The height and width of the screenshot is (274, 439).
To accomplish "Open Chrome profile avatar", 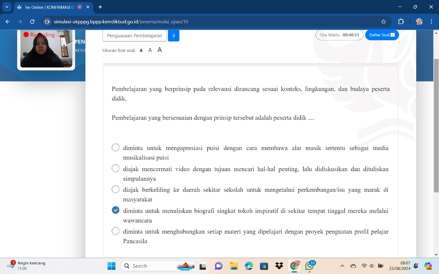I will tap(419, 22).
